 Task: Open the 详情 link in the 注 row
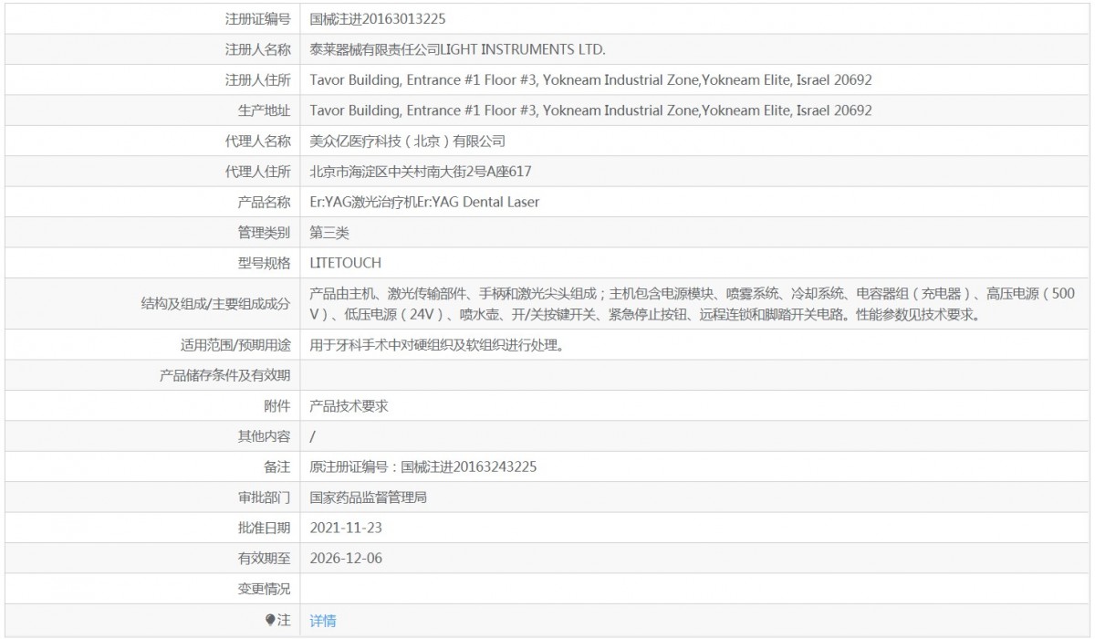click(x=323, y=621)
